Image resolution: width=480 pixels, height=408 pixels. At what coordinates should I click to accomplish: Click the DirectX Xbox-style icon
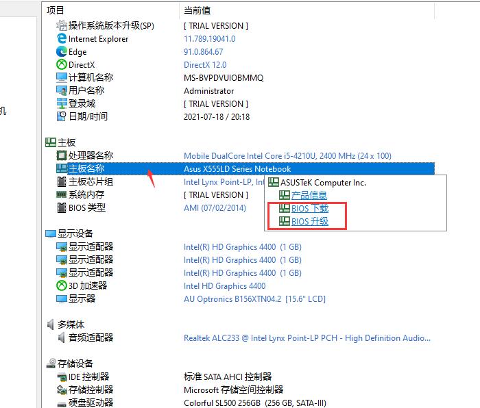[62, 64]
